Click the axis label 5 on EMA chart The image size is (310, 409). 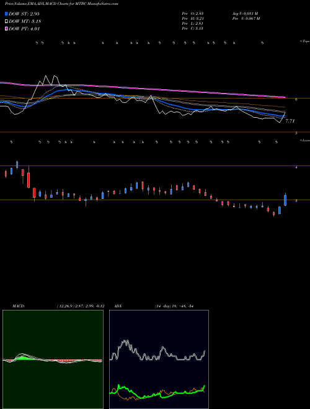296,133
